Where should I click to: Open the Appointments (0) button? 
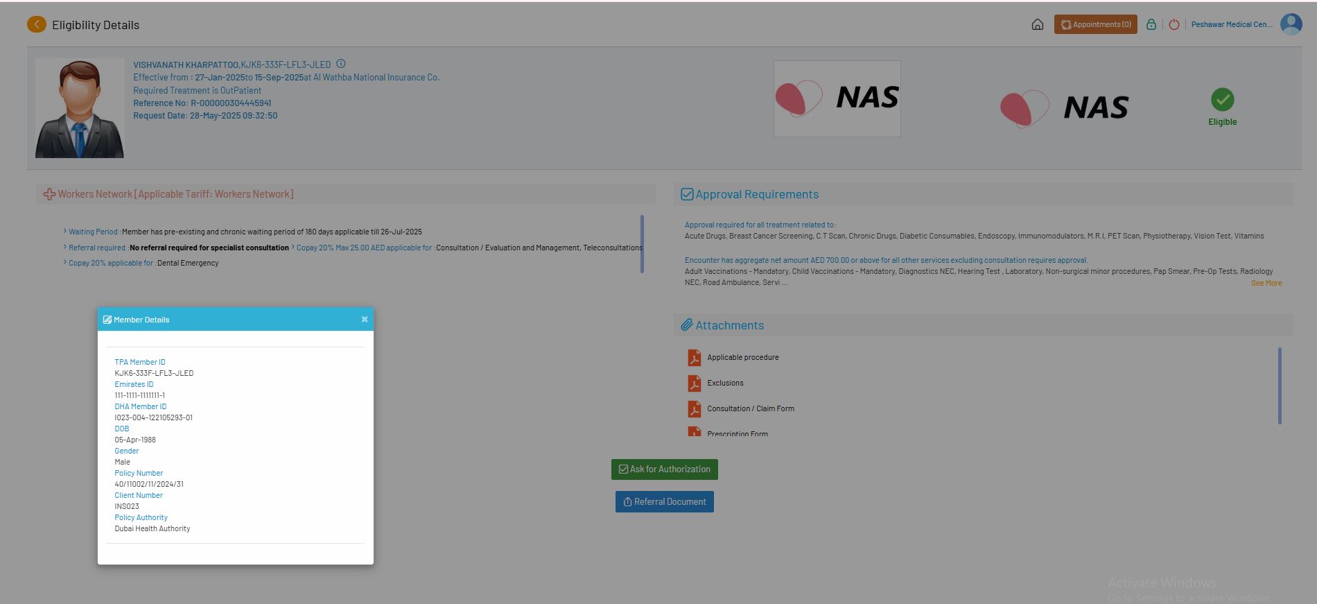pyautogui.click(x=1095, y=24)
